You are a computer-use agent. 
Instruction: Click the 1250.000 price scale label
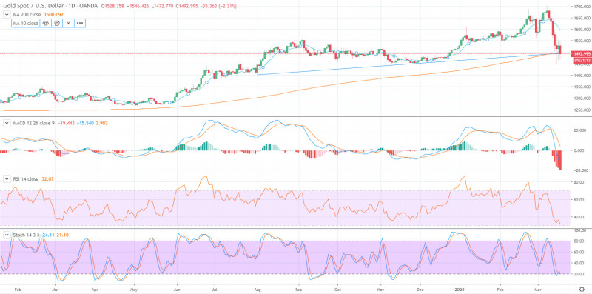[x=582, y=110]
